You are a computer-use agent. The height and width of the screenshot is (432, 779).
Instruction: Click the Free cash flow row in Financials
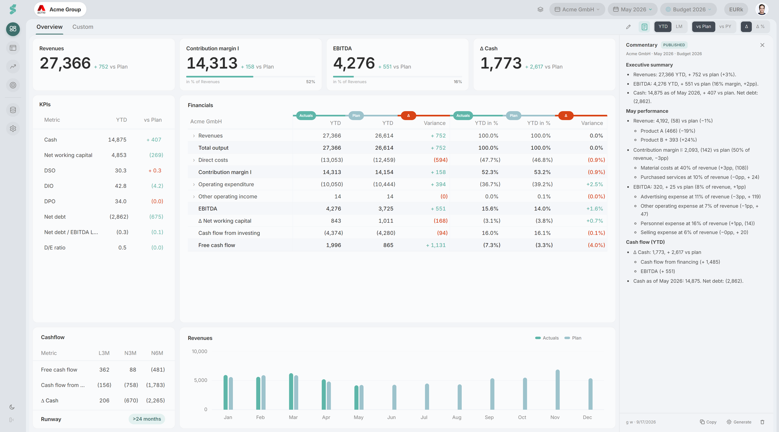tap(398, 245)
